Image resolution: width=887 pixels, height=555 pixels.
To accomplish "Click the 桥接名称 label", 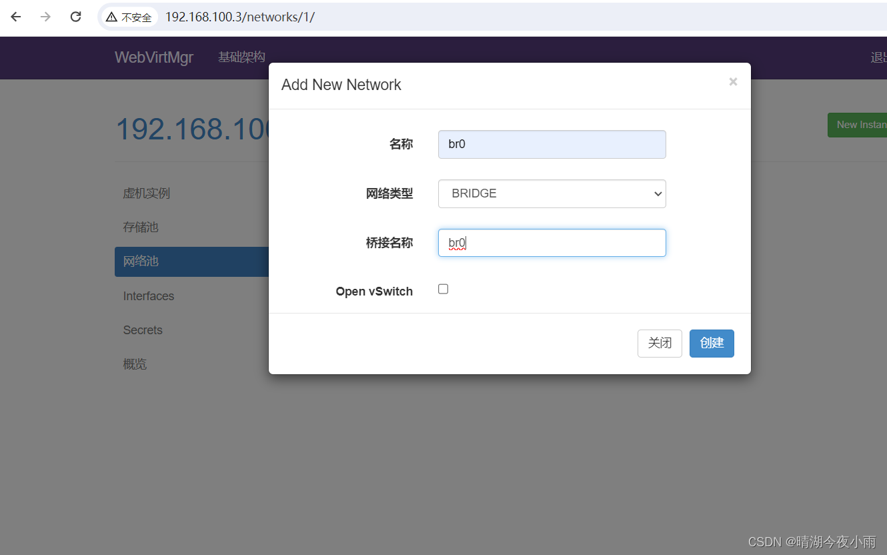I will pyautogui.click(x=389, y=243).
